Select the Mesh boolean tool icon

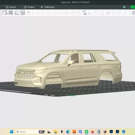(x=67, y=13)
